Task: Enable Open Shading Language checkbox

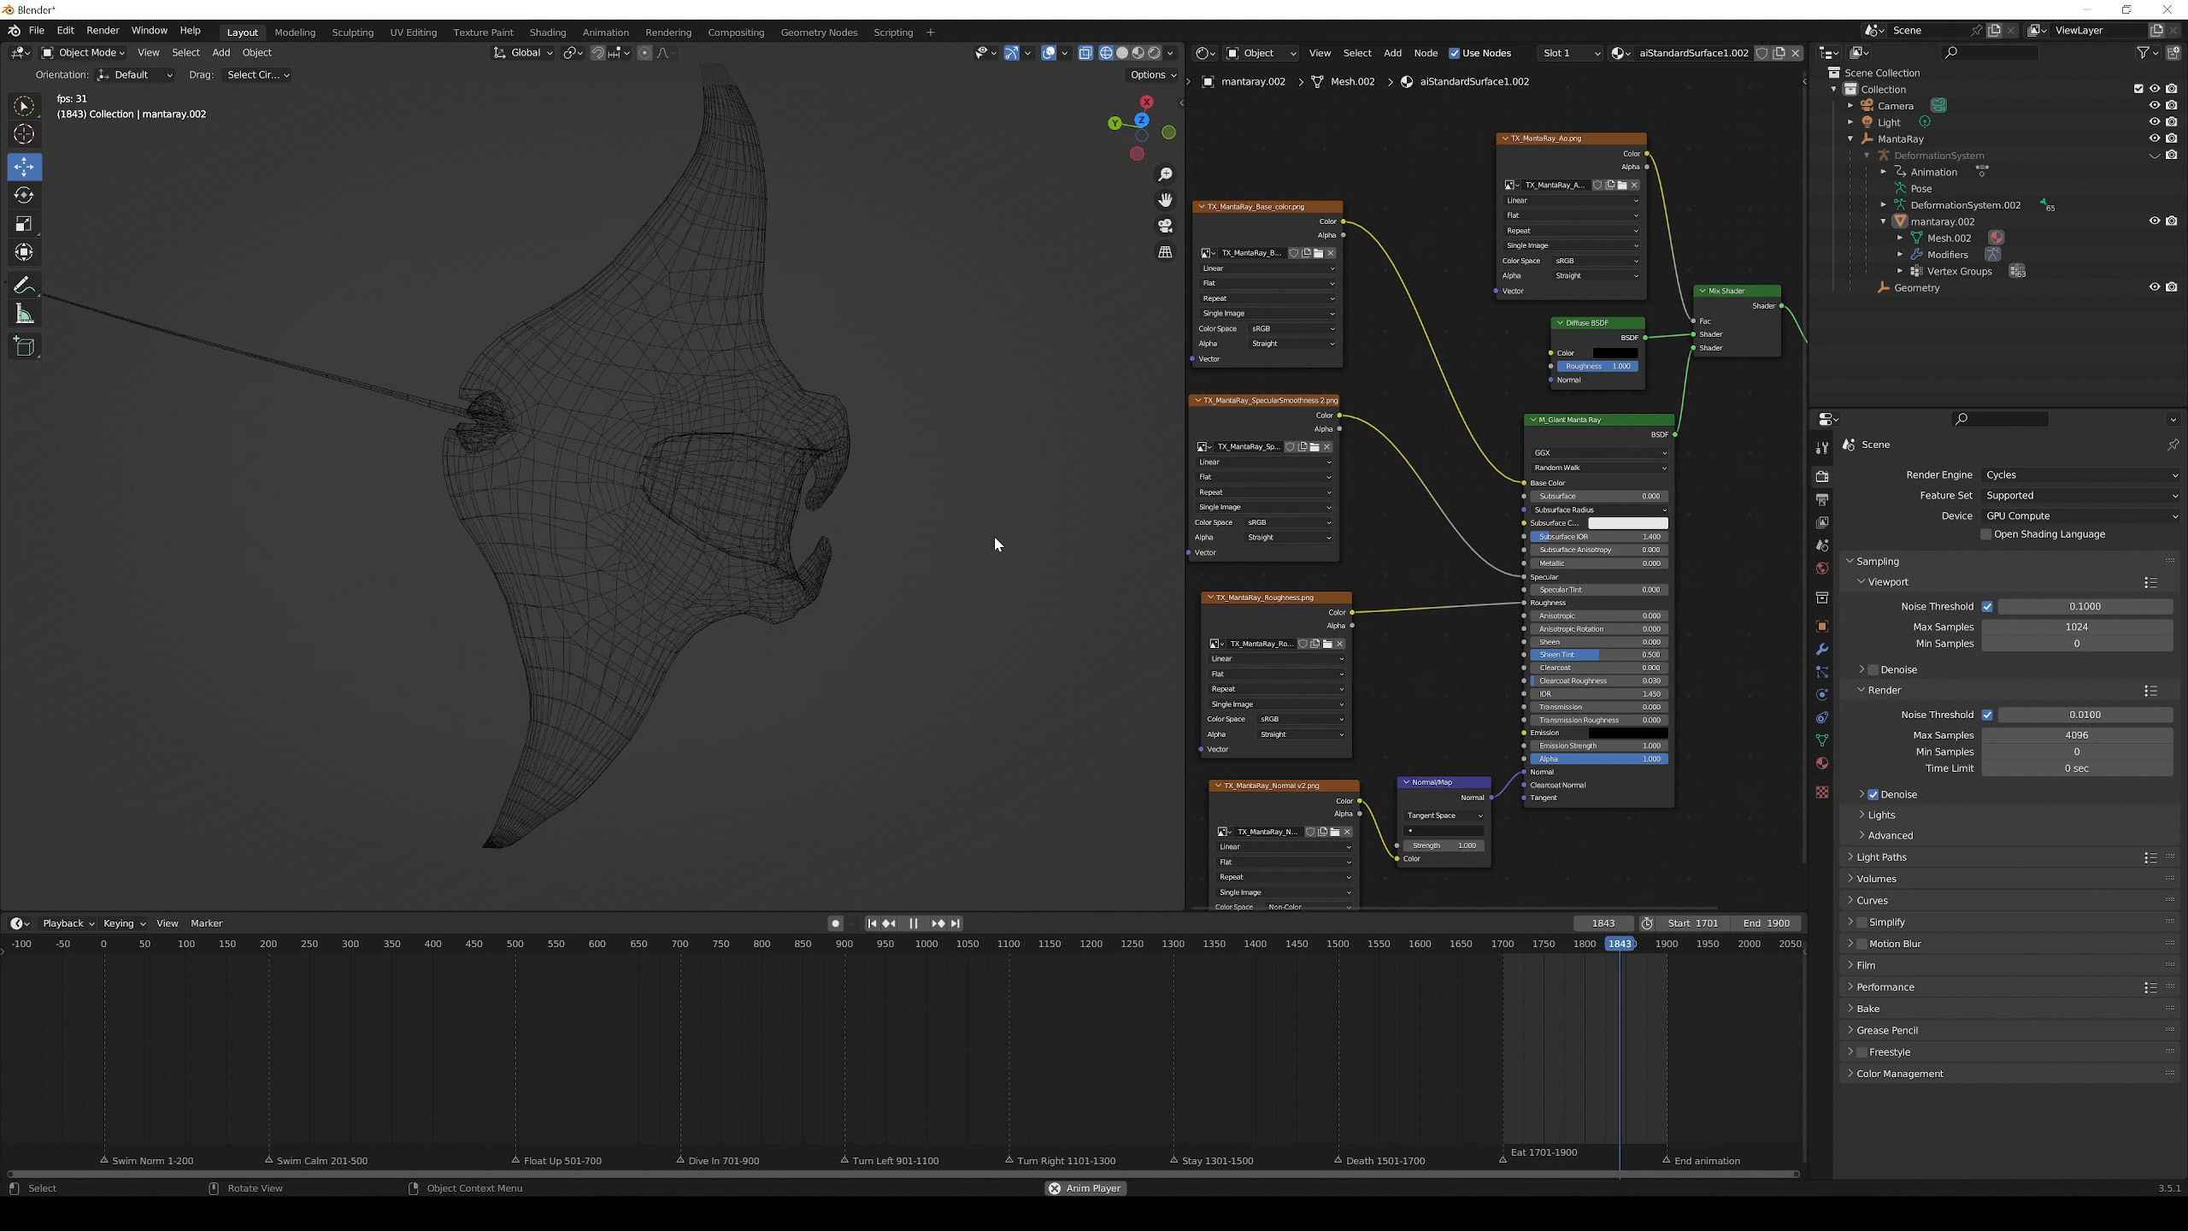Action: 1986,534
